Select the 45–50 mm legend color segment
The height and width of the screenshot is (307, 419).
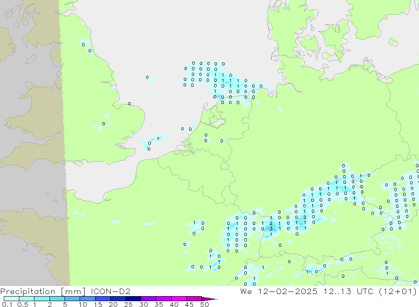194,299
